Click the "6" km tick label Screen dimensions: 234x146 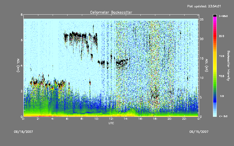22,40
